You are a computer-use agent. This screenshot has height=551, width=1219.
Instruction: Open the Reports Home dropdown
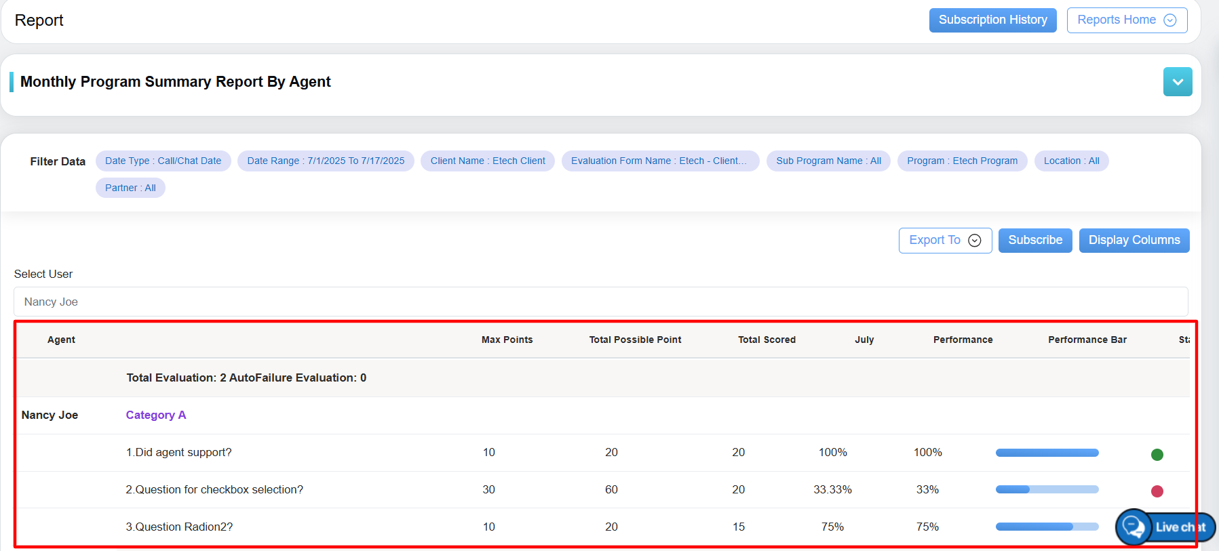coord(1126,20)
